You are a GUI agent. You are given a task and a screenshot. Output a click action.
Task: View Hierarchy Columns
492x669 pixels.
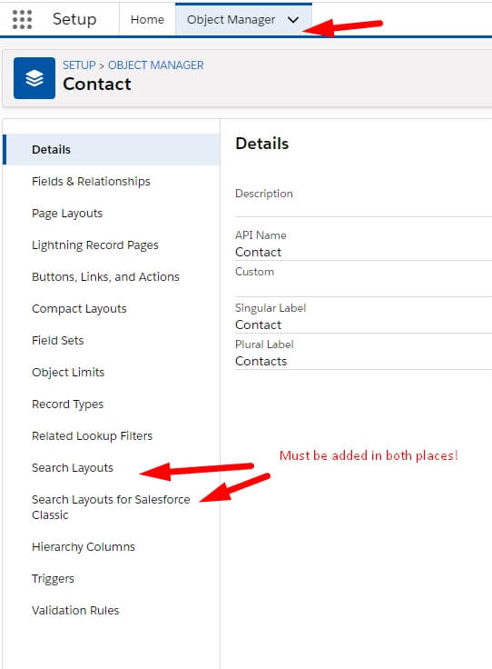click(84, 546)
